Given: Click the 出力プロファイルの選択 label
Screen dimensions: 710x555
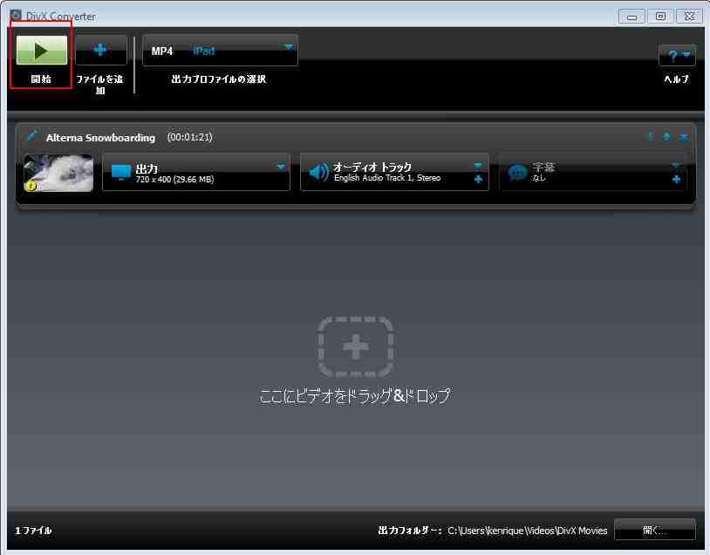Looking at the screenshot, I should 219,79.
